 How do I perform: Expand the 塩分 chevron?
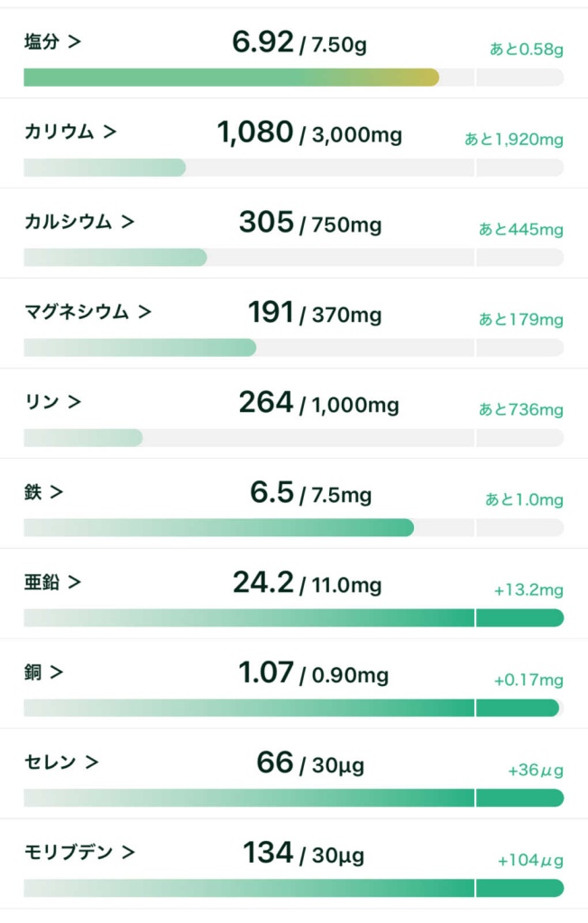tap(74, 41)
